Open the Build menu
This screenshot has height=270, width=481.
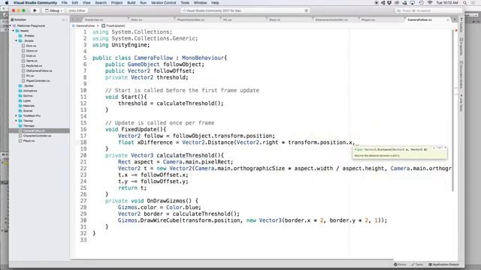click(x=132, y=3)
